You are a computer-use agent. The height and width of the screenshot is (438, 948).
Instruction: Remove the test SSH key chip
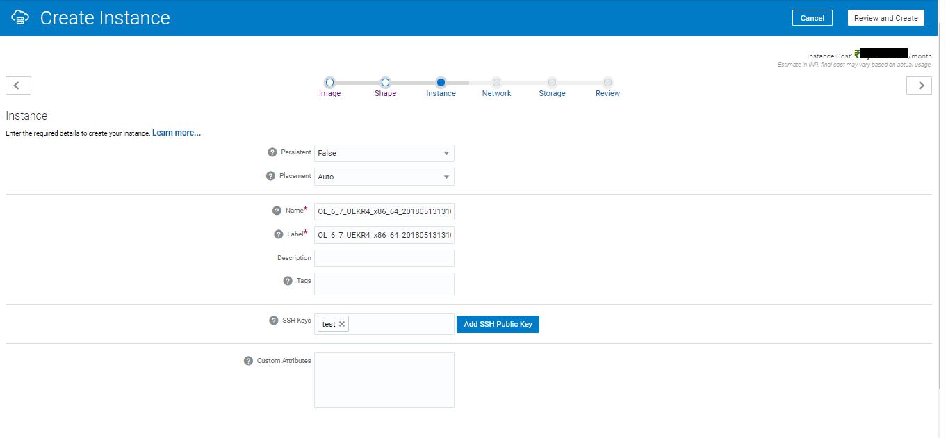click(342, 323)
